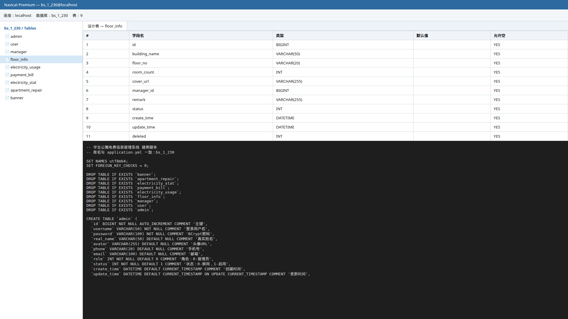Click the YES nullable value for deleted
This screenshot has width=568, height=319.
tap(529, 136)
